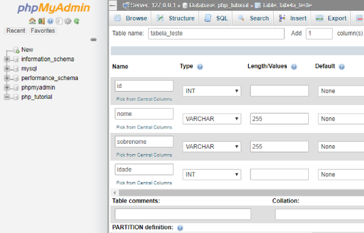Open the SQL documentation page icon
This screenshot has width=364, height=233.
(59, 21)
